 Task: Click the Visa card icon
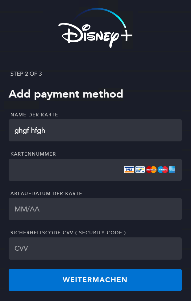129,169
